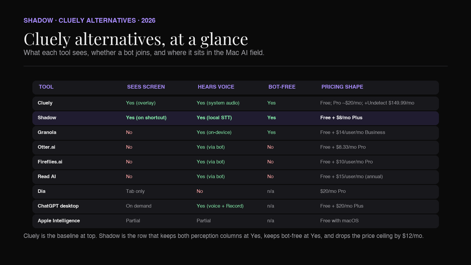Click 'Free + $8/mo Plus' pricing cell
The height and width of the screenshot is (265, 471).
coord(341,118)
